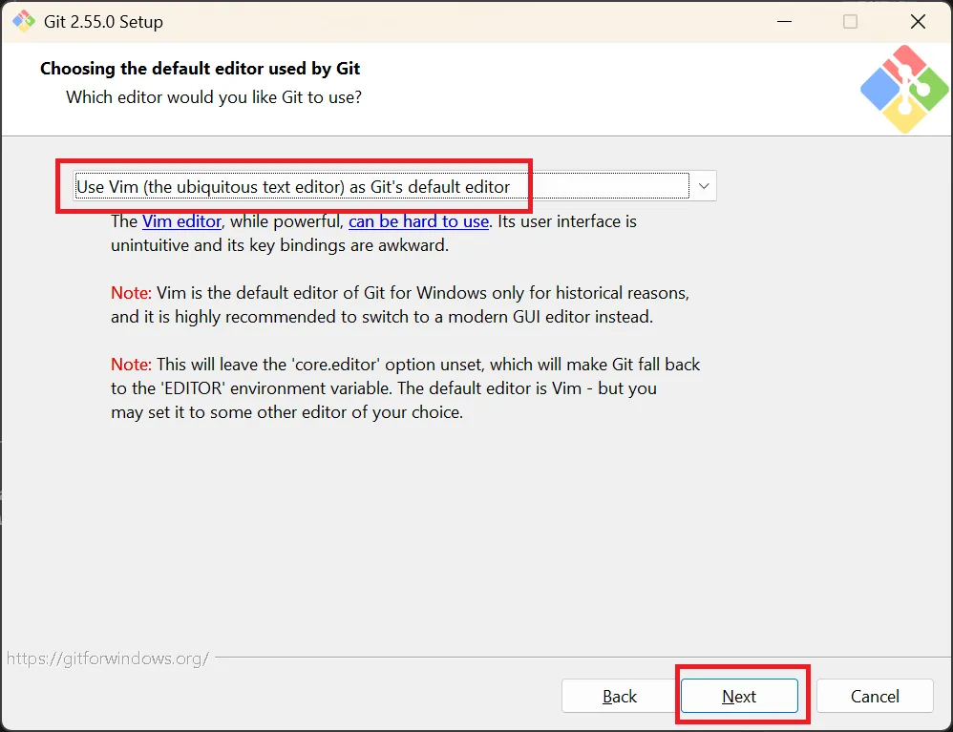This screenshot has width=953, height=732.
Task: Close the Git Setup window
Action: 918,22
